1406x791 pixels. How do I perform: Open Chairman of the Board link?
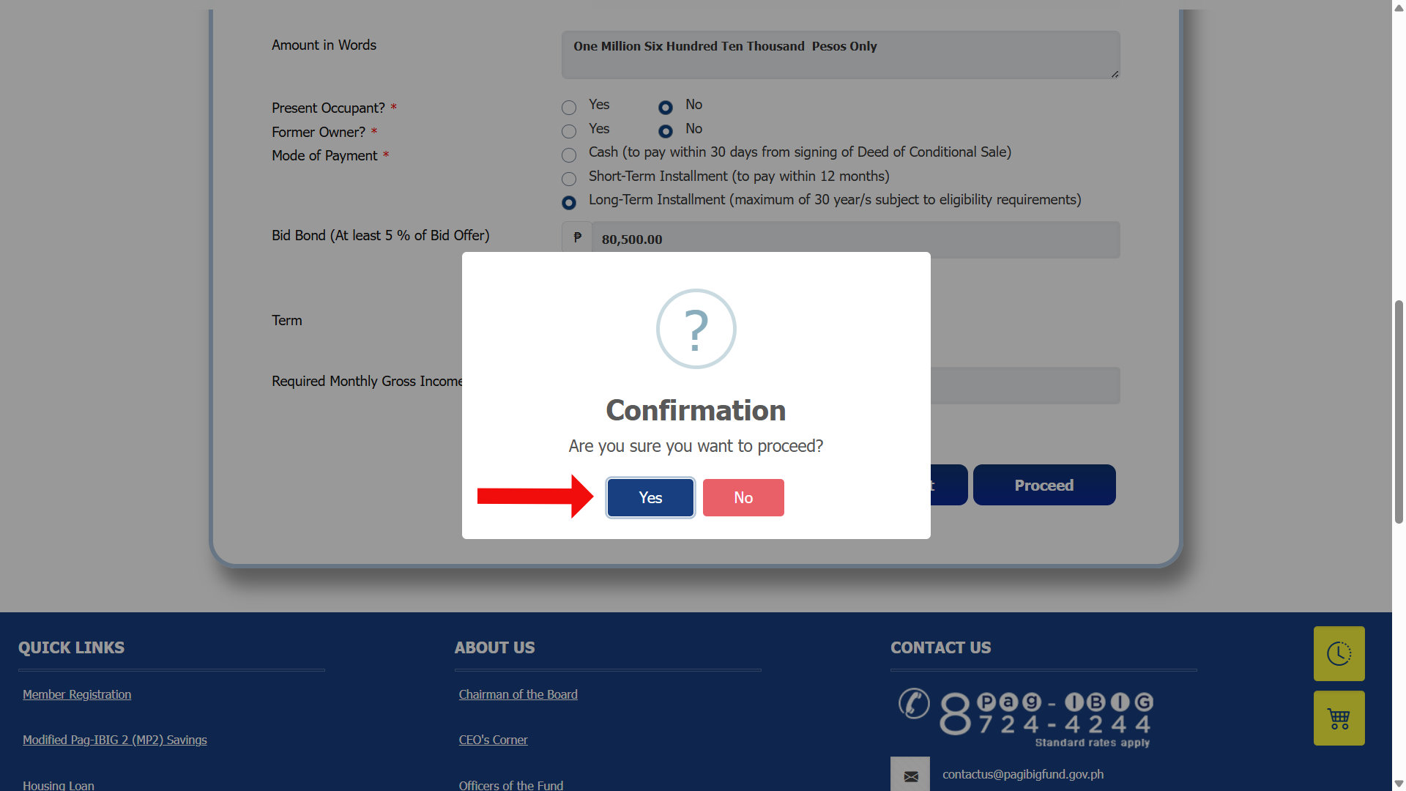coord(518,694)
